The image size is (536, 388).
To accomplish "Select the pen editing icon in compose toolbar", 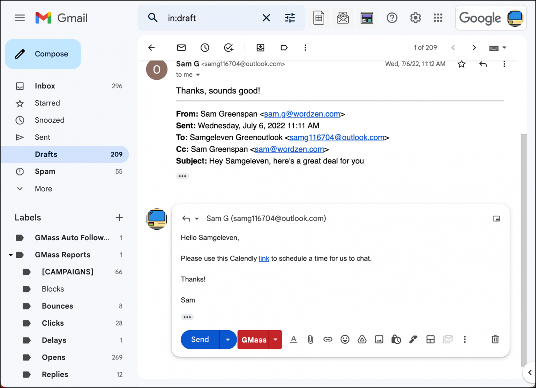I will (x=413, y=339).
